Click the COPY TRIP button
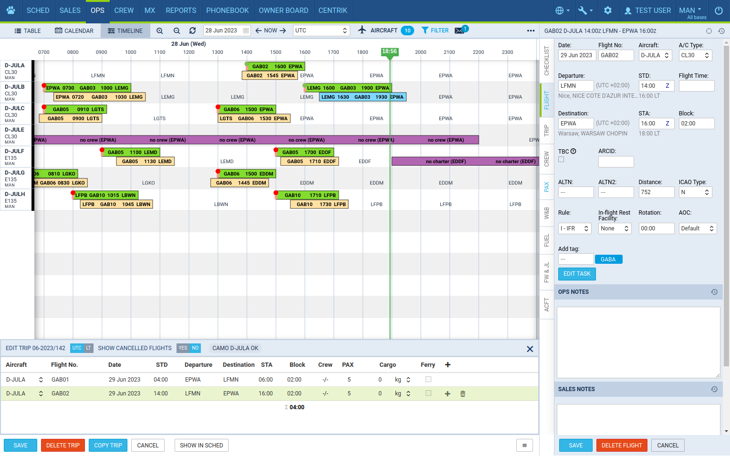Screen dimensions: 730x456 click(108, 445)
